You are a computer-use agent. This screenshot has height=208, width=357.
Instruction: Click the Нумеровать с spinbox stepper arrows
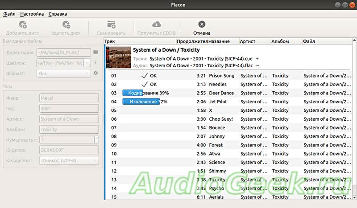click(96, 139)
